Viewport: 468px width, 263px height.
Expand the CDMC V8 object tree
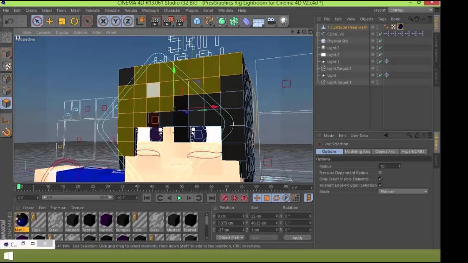(x=318, y=34)
